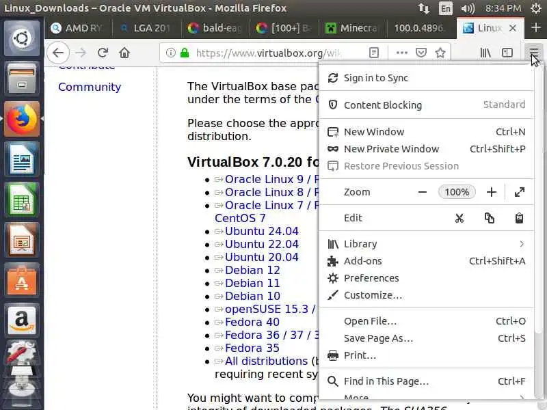The image size is (547, 410).
Task: Go to Firefox home page
Action: [124, 53]
